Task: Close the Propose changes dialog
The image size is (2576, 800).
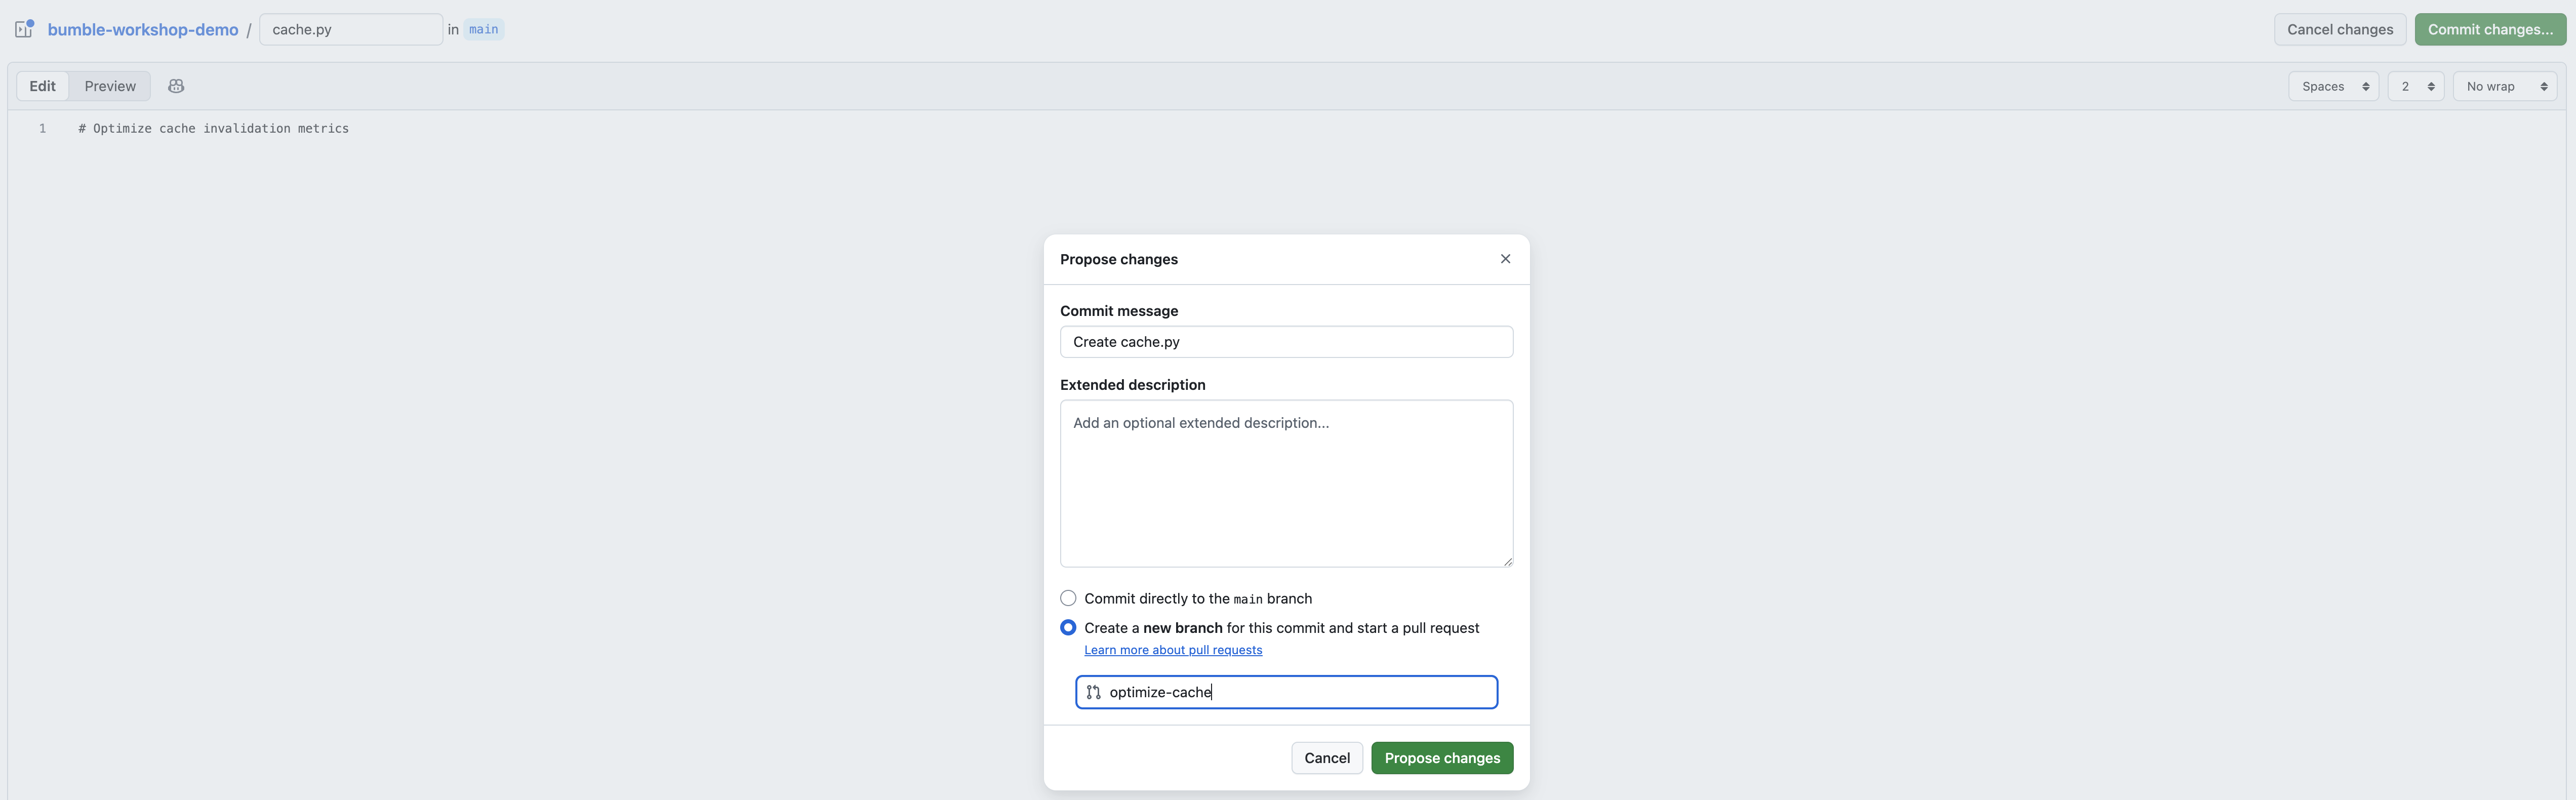Action: coord(1505,259)
